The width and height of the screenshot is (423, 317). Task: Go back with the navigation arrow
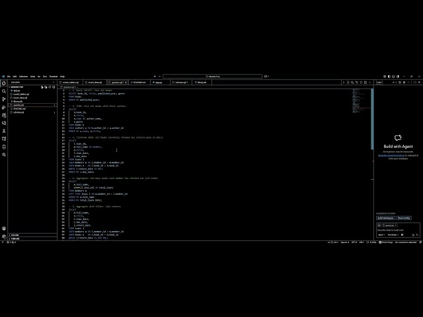coord(155,77)
